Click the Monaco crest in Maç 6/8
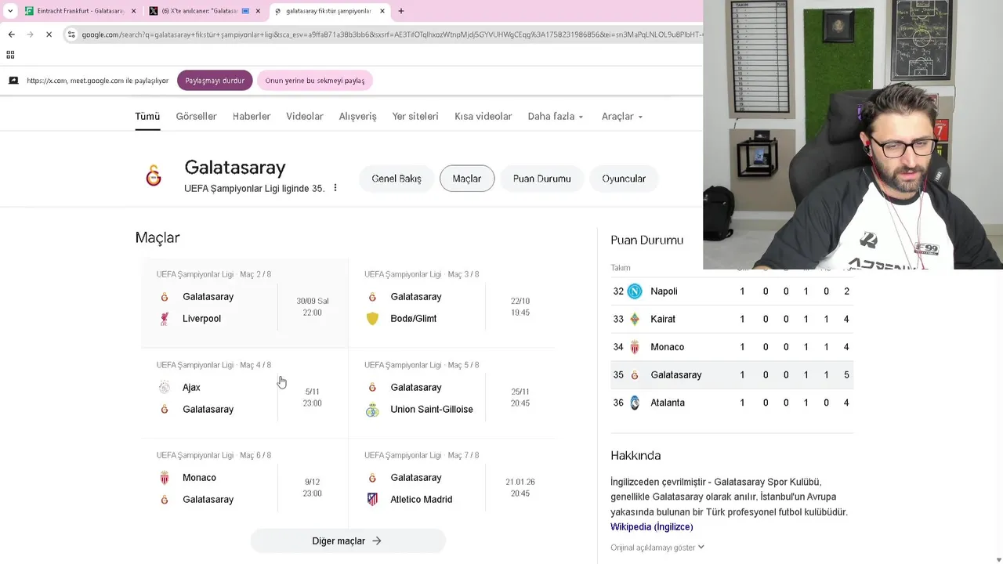Viewport: 1003px width, 564px height. tap(165, 478)
